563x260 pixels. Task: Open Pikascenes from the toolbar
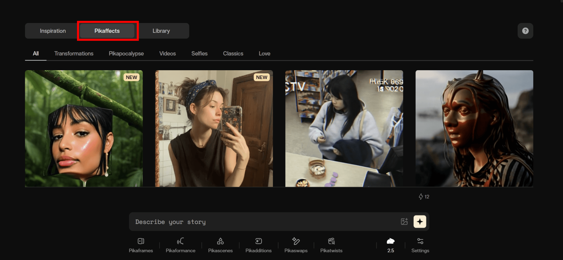tap(220, 245)
